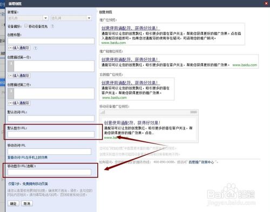Open 查看访问URL在手机上的效果 link
The image size is (270, 212).
[28, 158]
